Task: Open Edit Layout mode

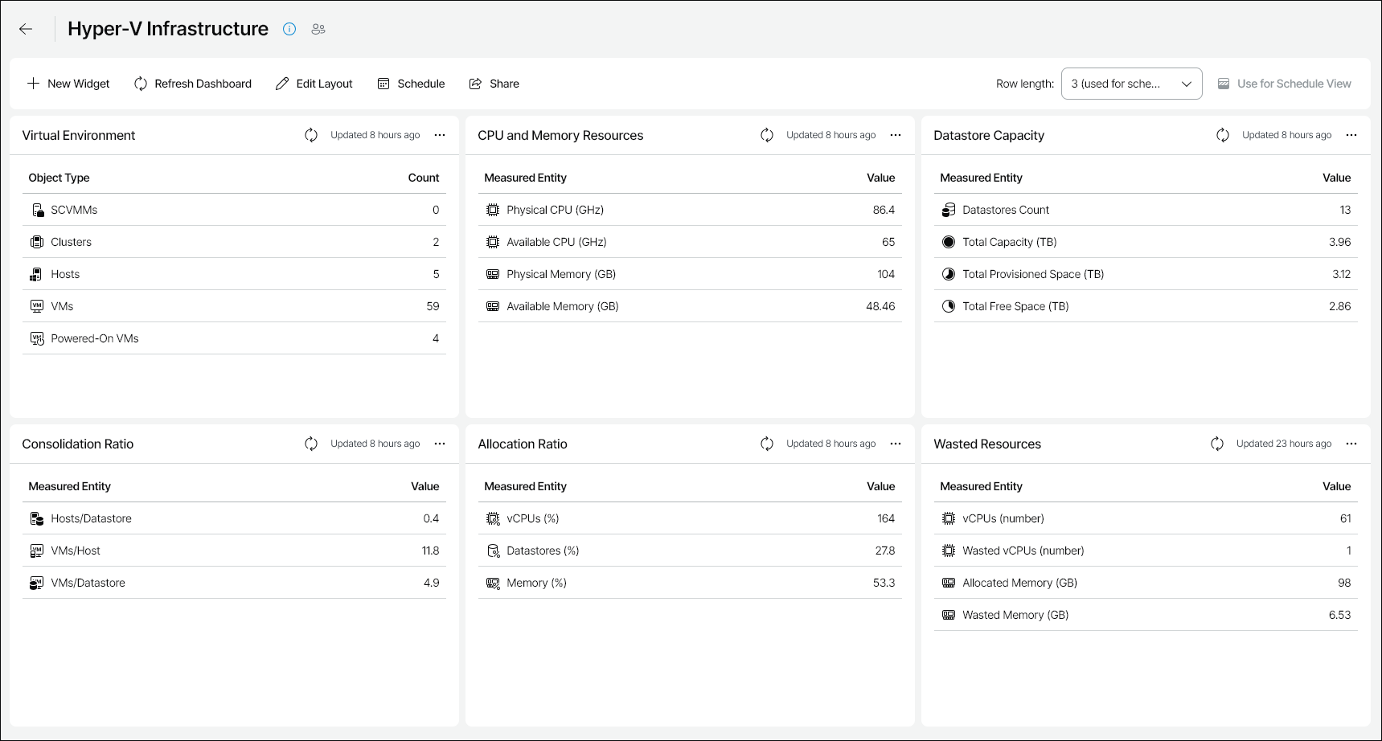Action: coord(314,84)
